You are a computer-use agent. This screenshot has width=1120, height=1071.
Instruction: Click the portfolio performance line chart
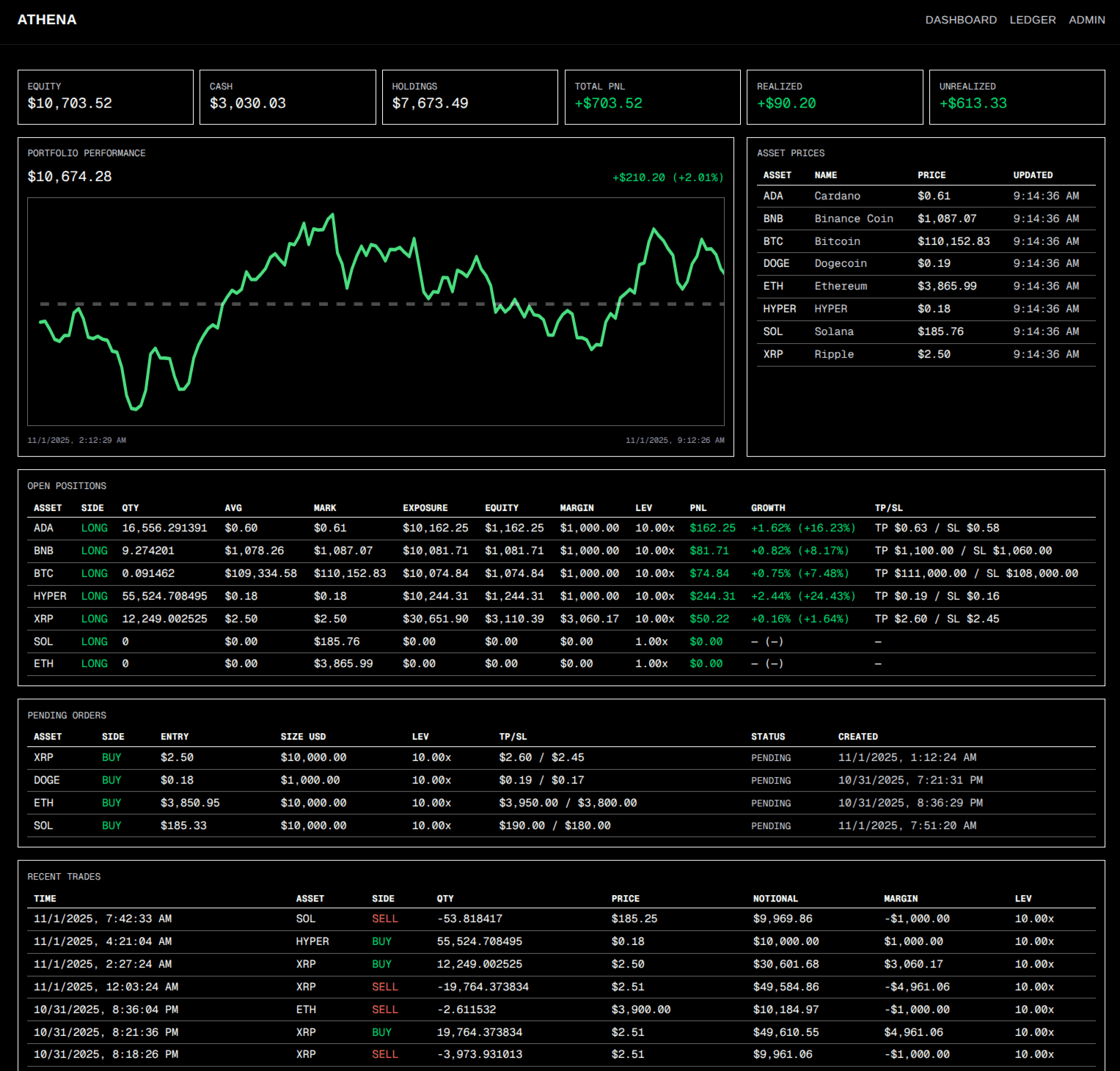[x=376, y=312]
